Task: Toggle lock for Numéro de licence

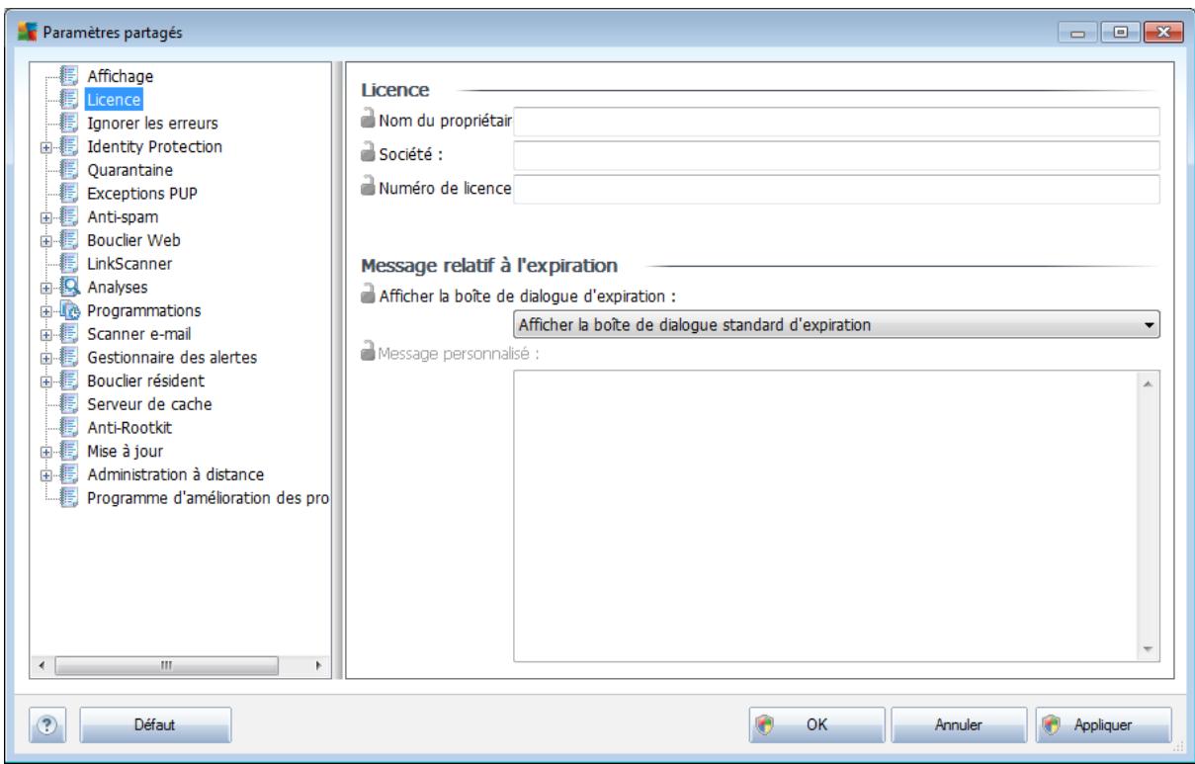Action: (370, 188)
